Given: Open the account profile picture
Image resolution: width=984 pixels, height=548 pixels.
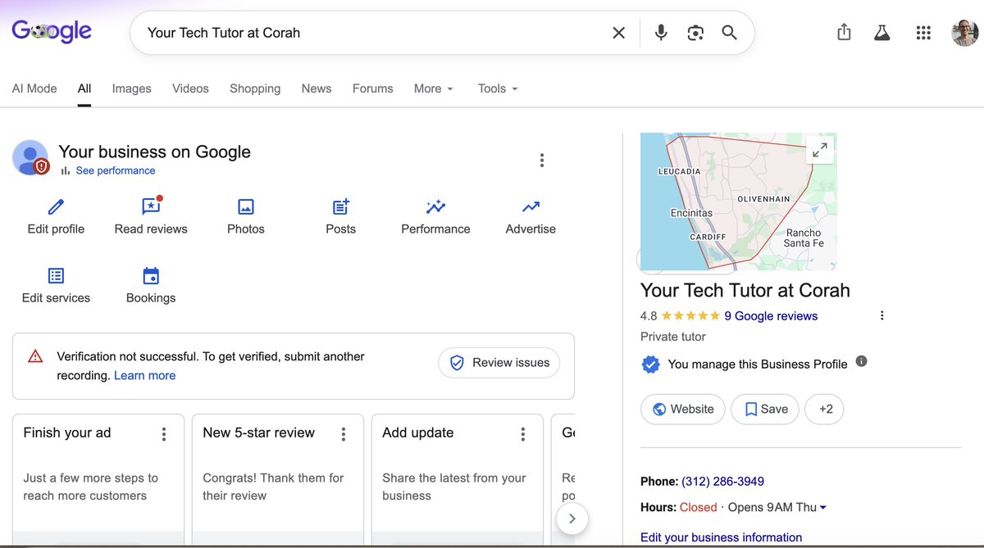Looking at the screenshot, I should (964, 33).
